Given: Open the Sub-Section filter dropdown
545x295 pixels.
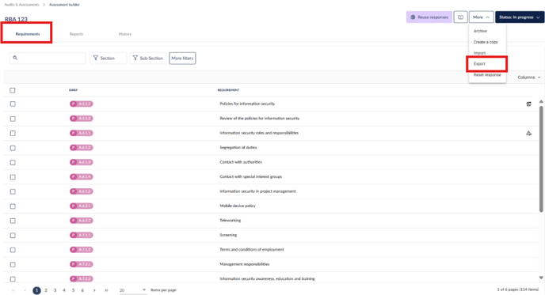Looking at the screenshot, I should point(148,58).
